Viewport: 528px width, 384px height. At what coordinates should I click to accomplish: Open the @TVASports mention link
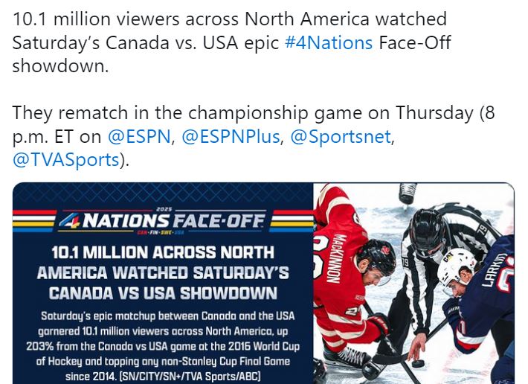tap(66, 160)
